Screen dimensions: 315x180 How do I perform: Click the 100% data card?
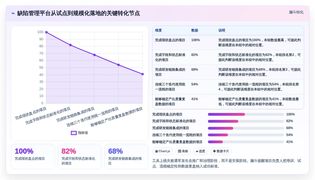[33, 156]
